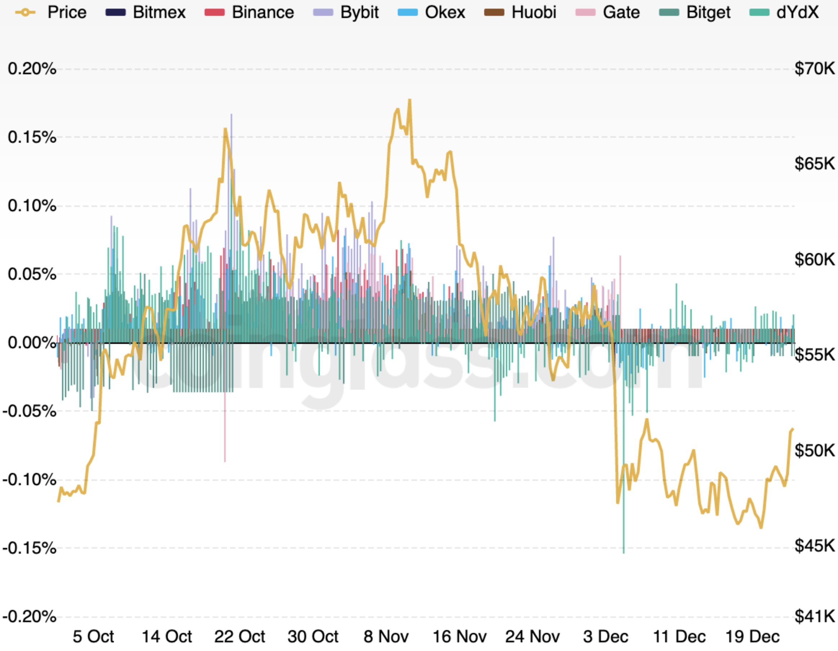Click the 0.10% axis label
Screen dimensions: 838x651
32,206
